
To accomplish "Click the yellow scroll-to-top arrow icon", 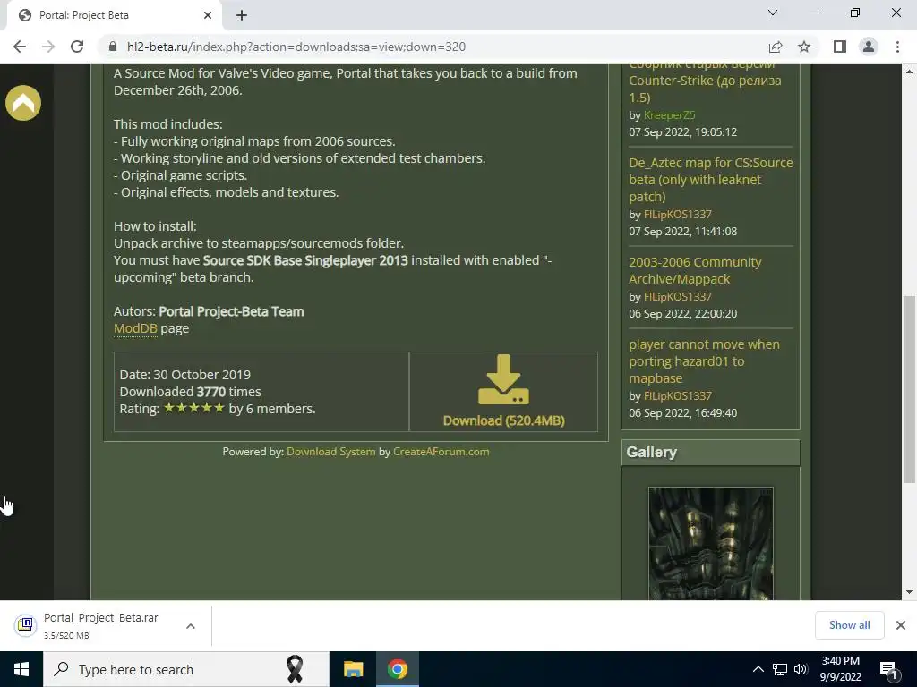I will tap(23, 103).
